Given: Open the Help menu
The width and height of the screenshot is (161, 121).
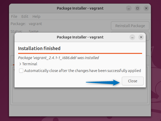Looking at the screenshot, I should pos(36,17).
